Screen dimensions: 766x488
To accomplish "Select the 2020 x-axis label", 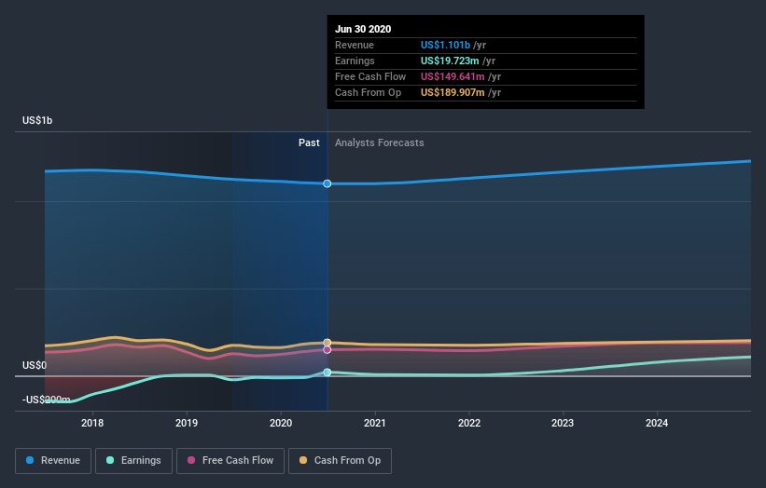I will (281, 423).
